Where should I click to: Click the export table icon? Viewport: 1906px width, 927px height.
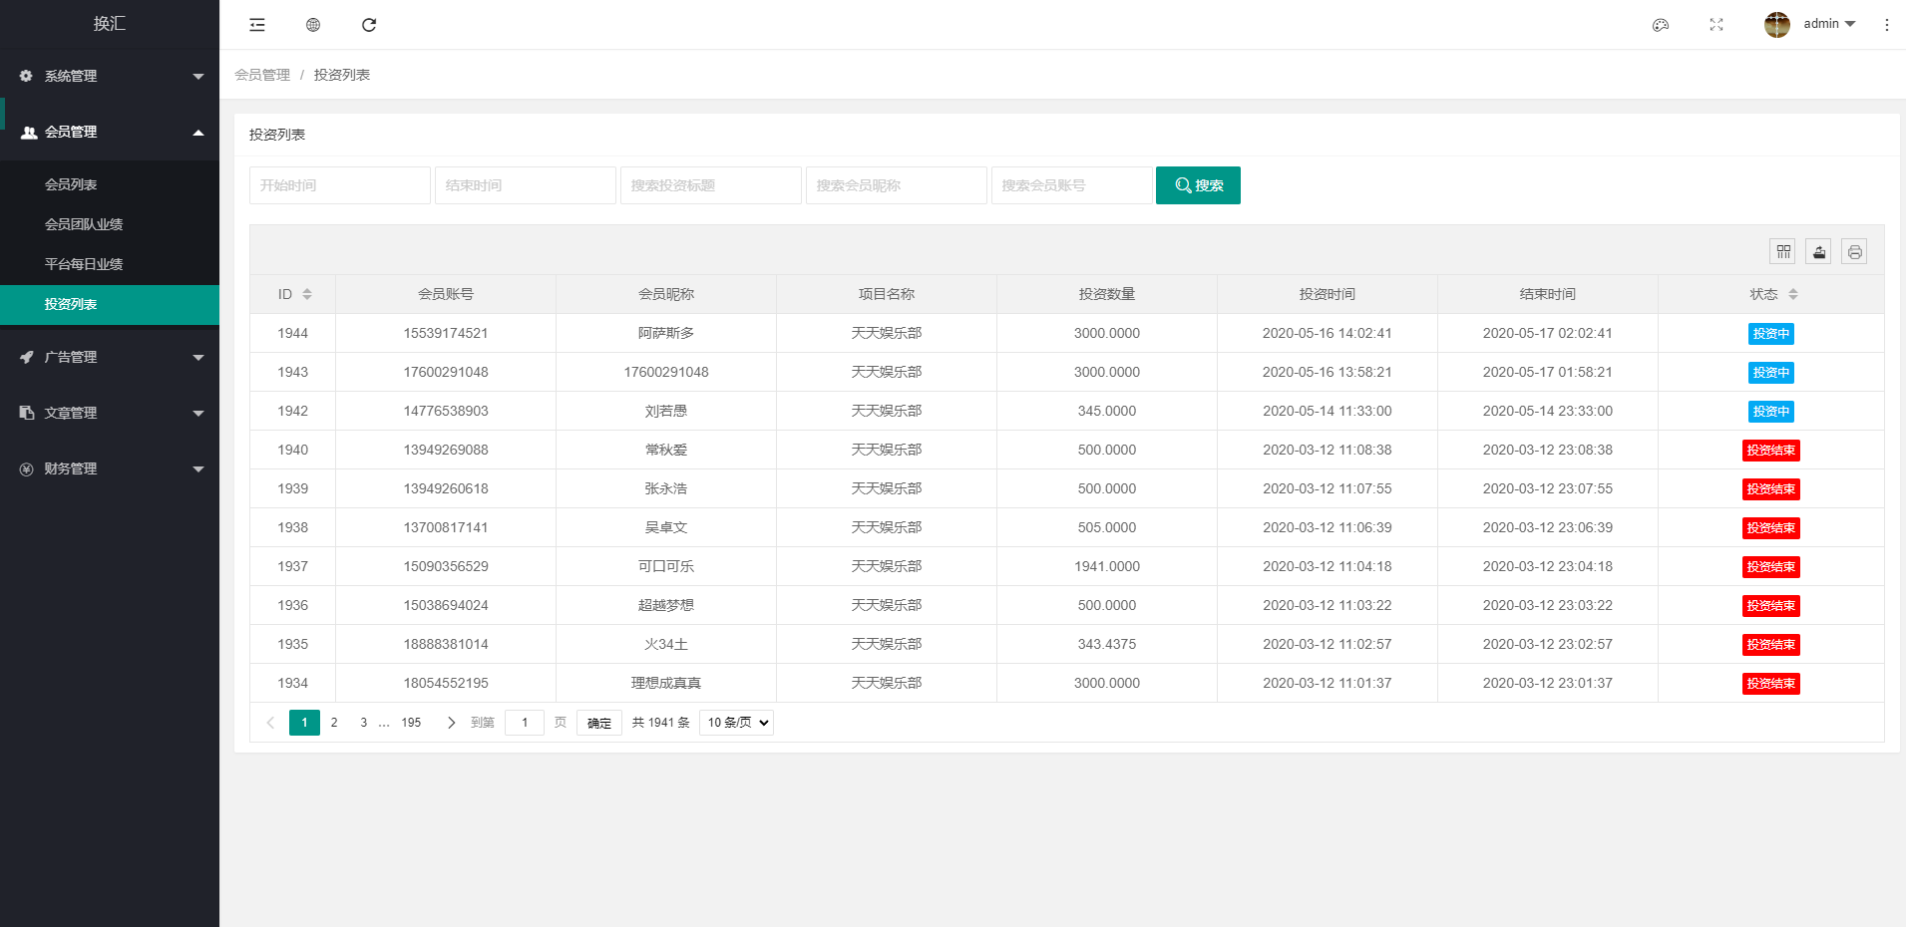click(x=1818, y=252)
